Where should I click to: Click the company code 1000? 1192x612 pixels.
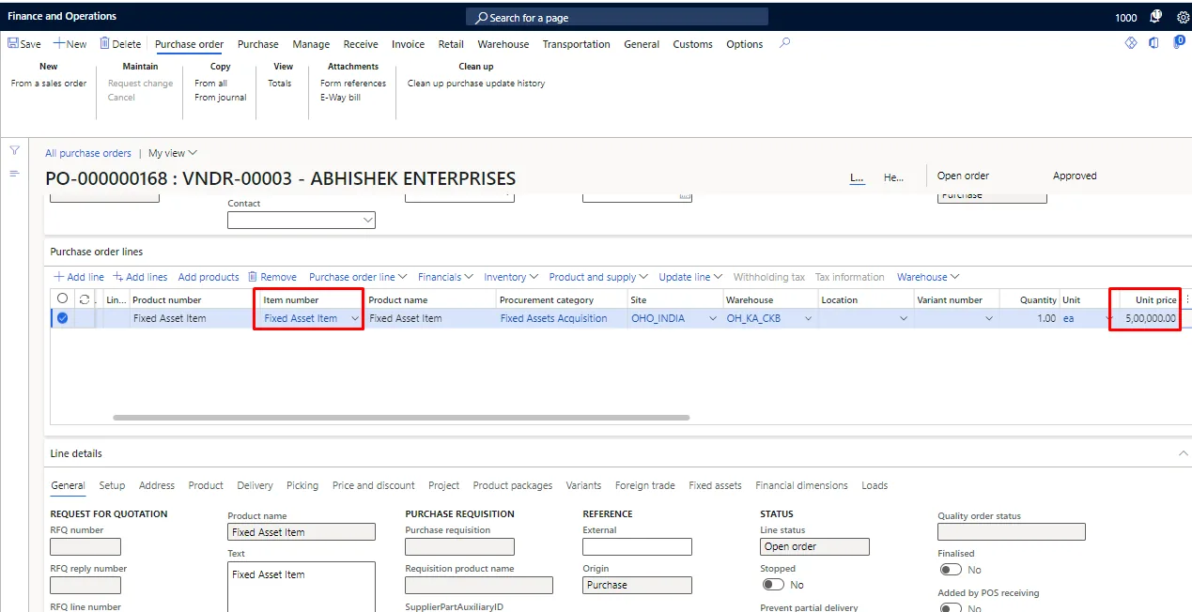coord(1126,17)
